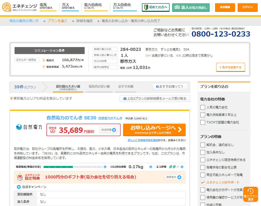Toggle TVCMで話題の電力会社 checkbox
261x206 pixels.
click(x=202, y=122)
